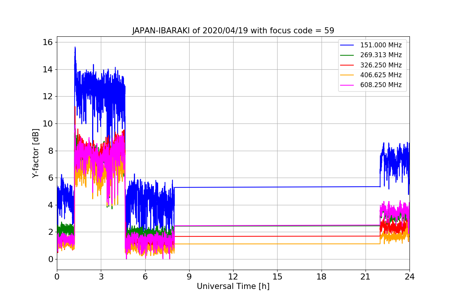Image resolution: width=455 pixels, height=303 pixels.
Task: Click the Universal Time [h] axis label
Action: tap(233, 287)
